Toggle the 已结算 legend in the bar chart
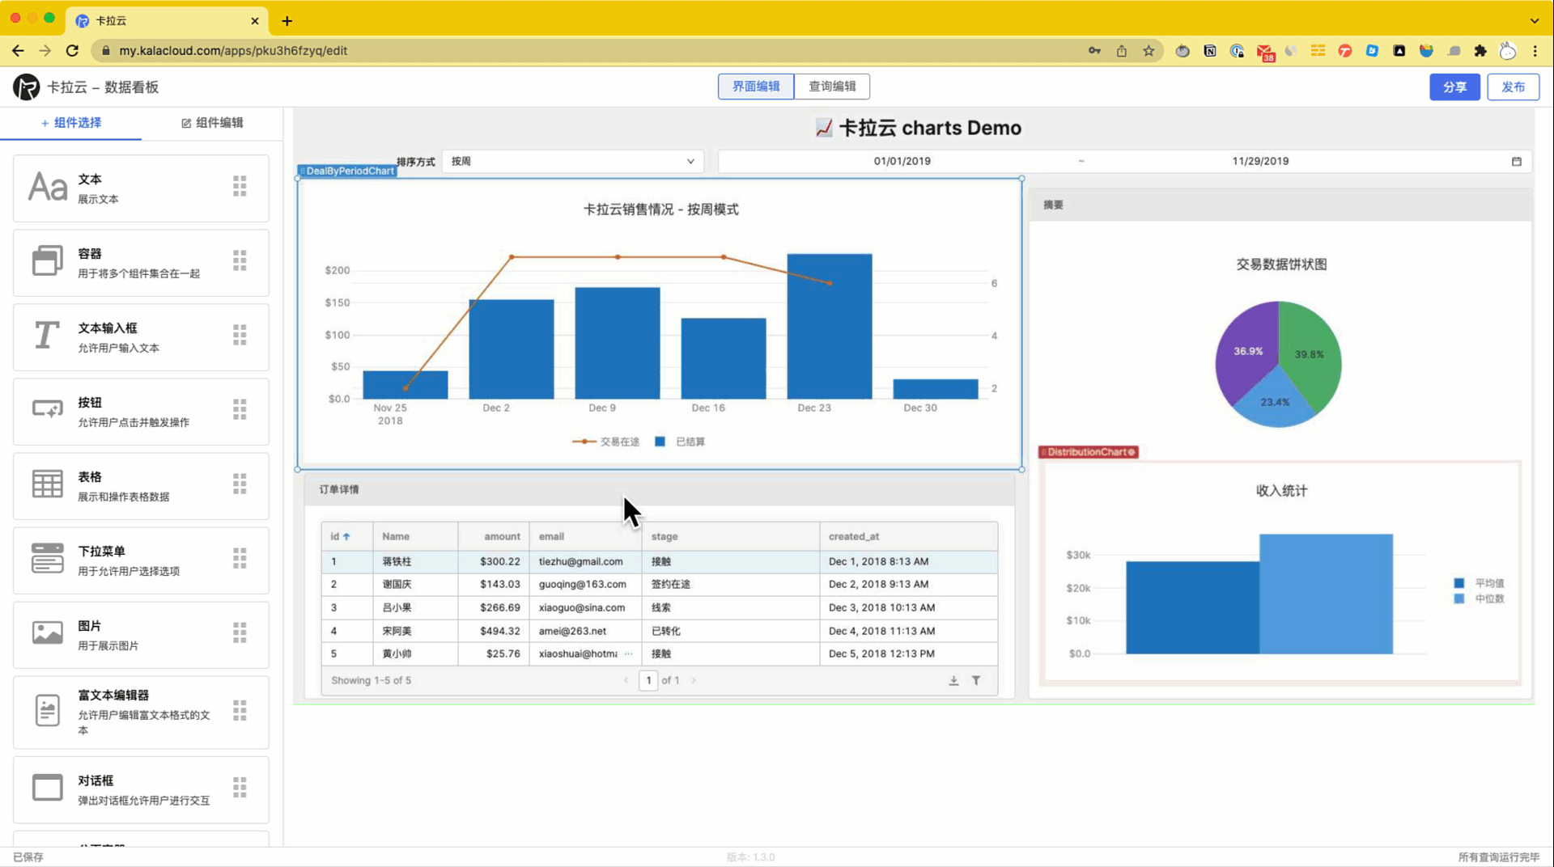This screenshot has height=867, width=1554. click(x=679, y=442)
